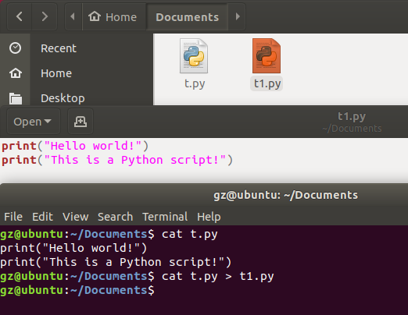Expand the path bar with the left triangle

(x=73, y=17)
